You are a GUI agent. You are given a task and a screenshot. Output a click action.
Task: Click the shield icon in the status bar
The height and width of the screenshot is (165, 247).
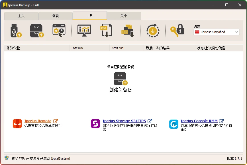pyautogui.click(x=7, y=158)
